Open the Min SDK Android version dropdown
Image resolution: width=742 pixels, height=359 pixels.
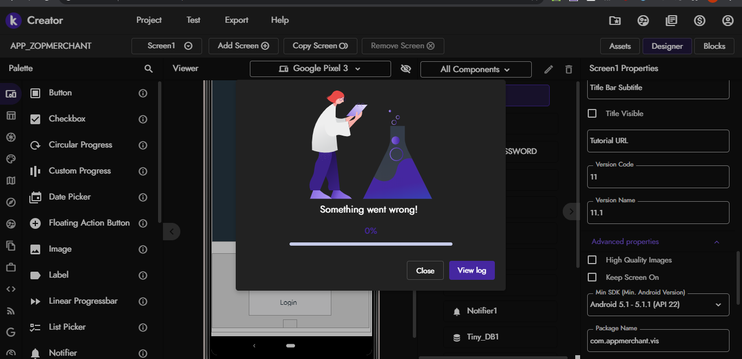pos(658,305)
